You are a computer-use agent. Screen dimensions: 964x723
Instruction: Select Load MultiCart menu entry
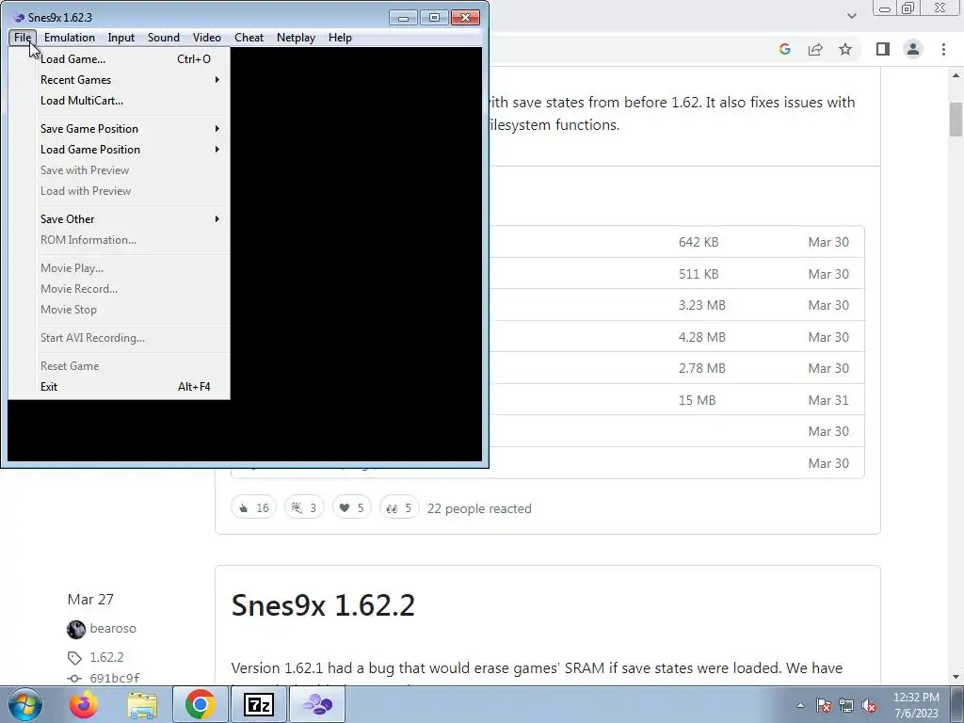[120, 101]
